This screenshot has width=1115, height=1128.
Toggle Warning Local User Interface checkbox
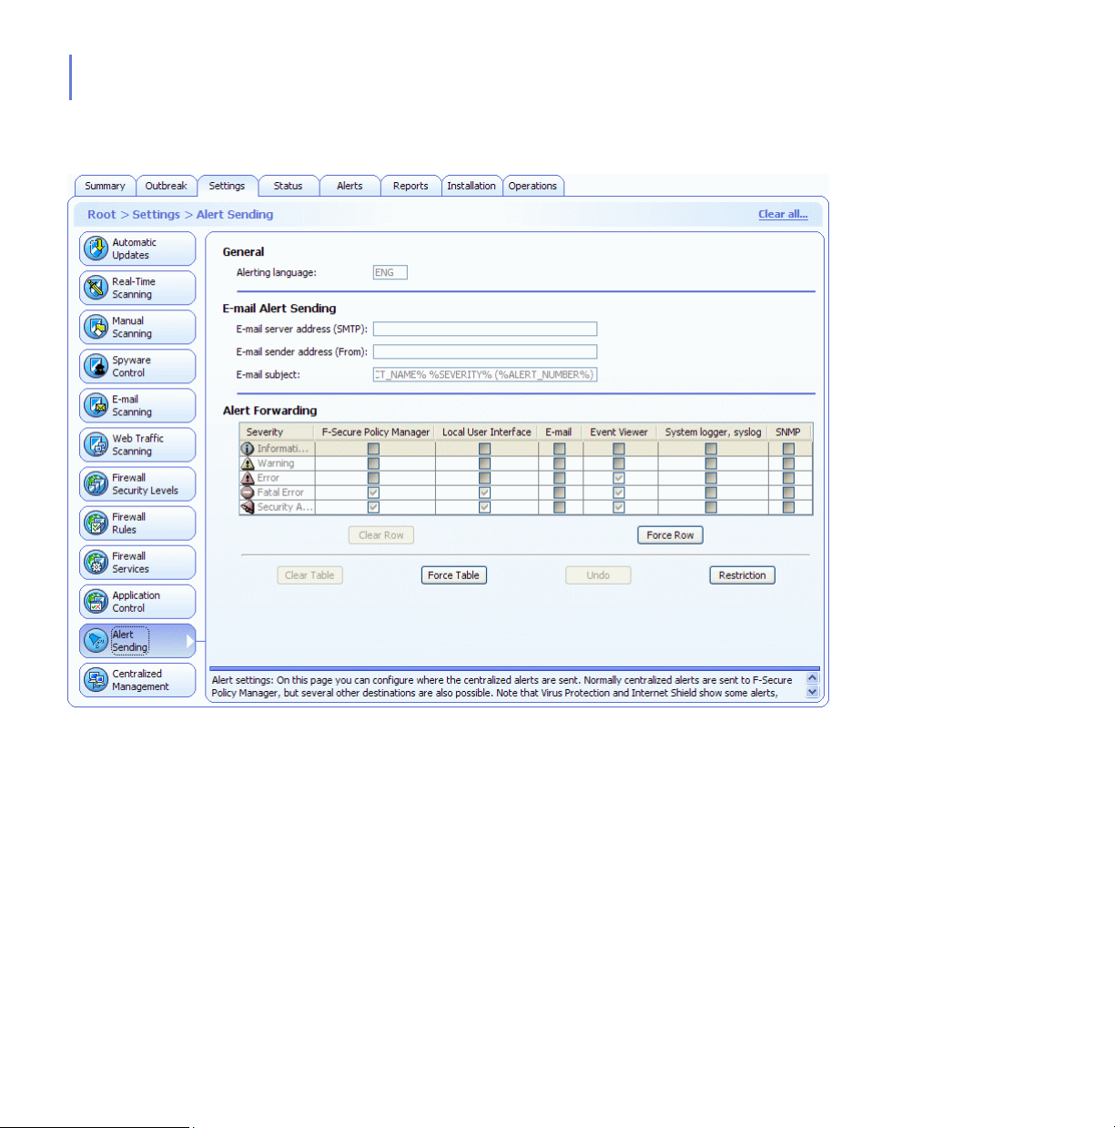484,463
